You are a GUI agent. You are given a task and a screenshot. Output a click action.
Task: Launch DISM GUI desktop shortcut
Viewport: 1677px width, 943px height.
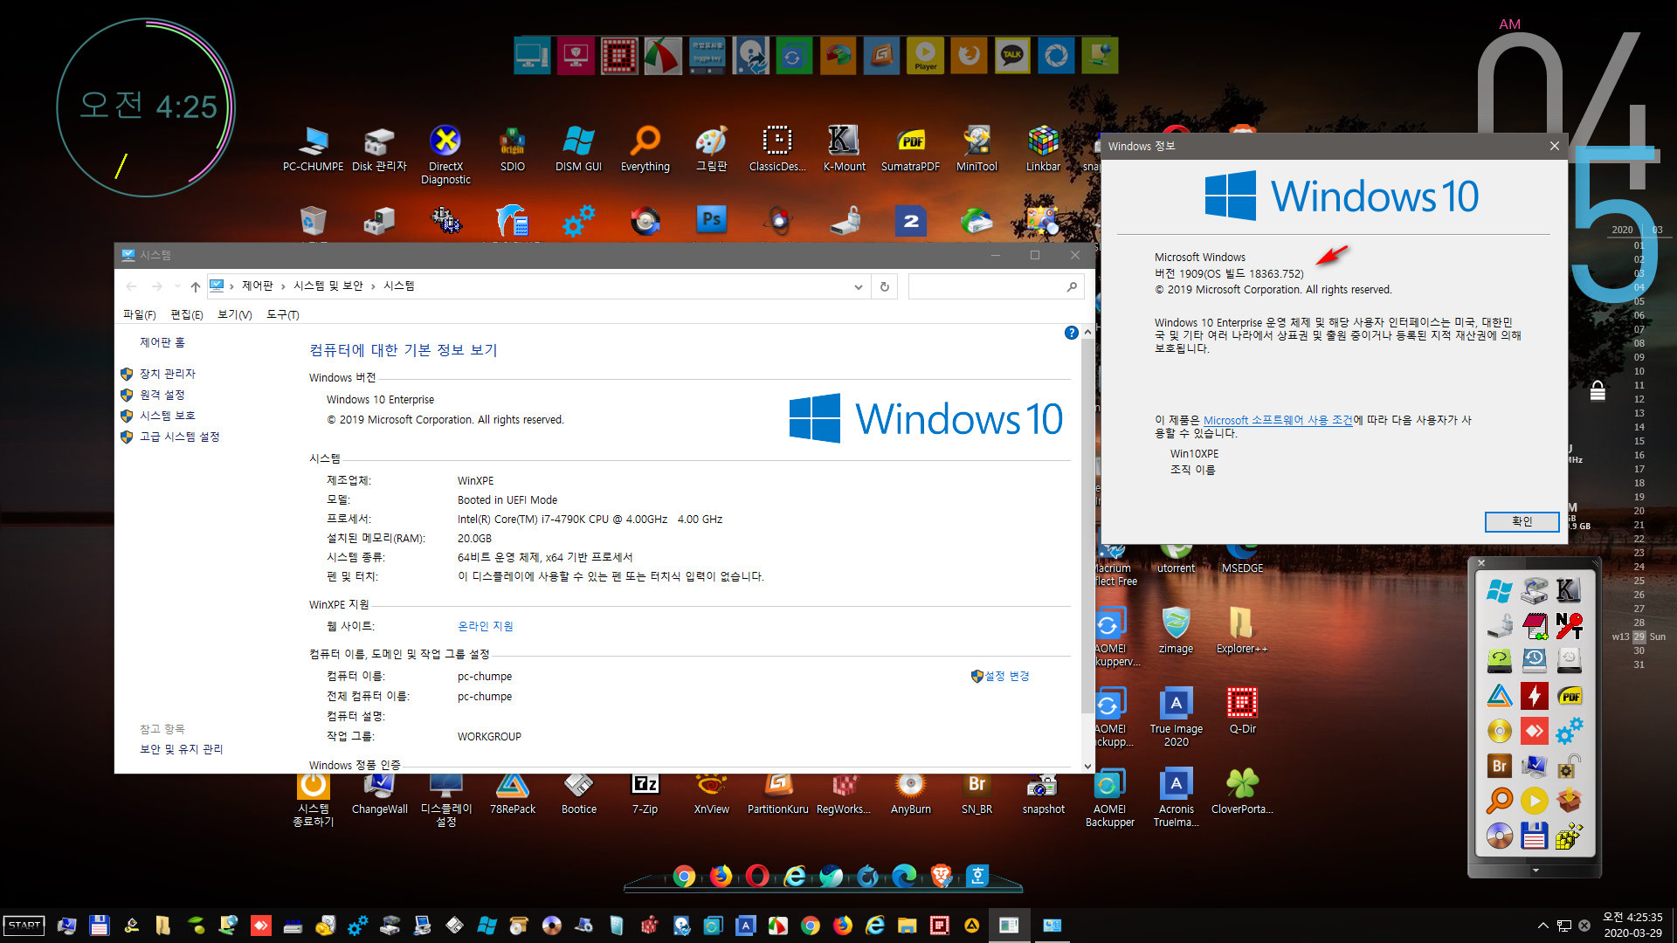coord(578,148)
